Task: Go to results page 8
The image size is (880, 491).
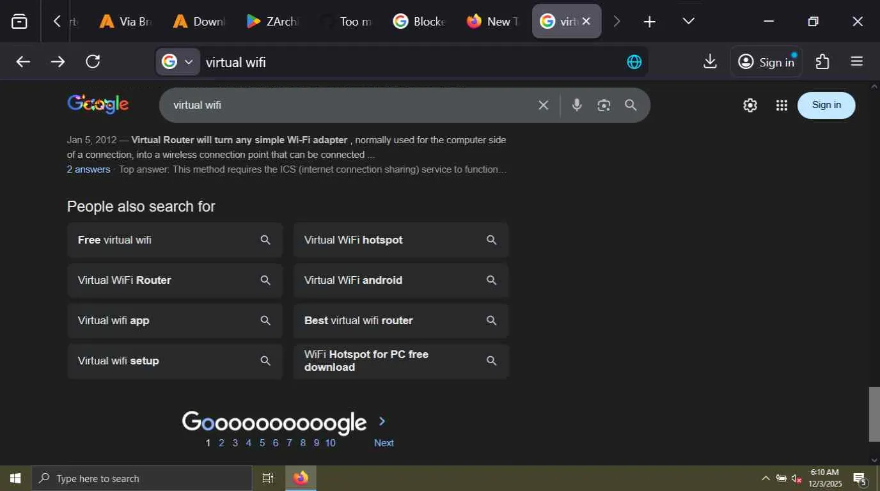Action: [x=302, y=443]
